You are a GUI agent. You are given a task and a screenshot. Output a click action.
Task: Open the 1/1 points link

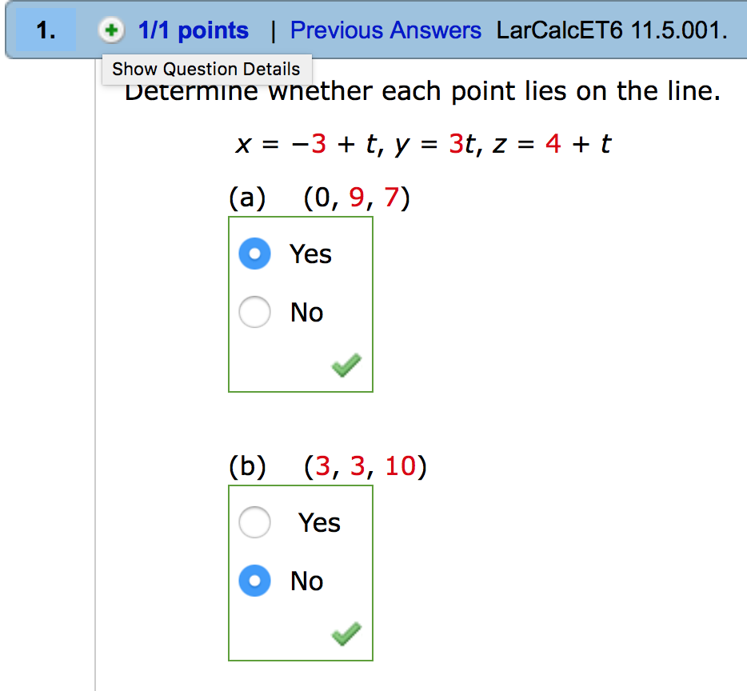(193, 31)
